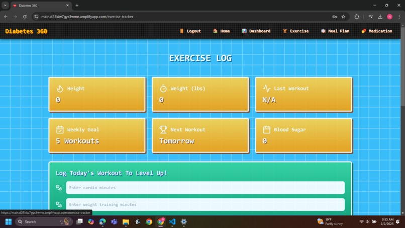Click the Exercise weightlifter icon
Image resolution: width=405 pixels, height=228 pixels.
(x=285, y=31)
